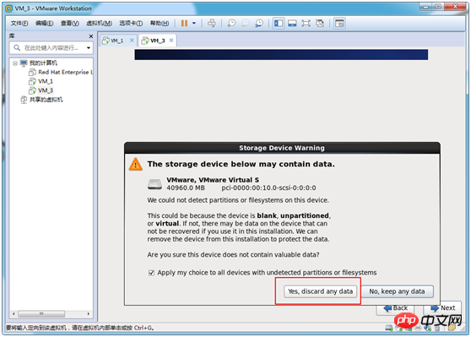Click the Send Ctrl+Alt+Del toolbar icon

pos(212,23)
